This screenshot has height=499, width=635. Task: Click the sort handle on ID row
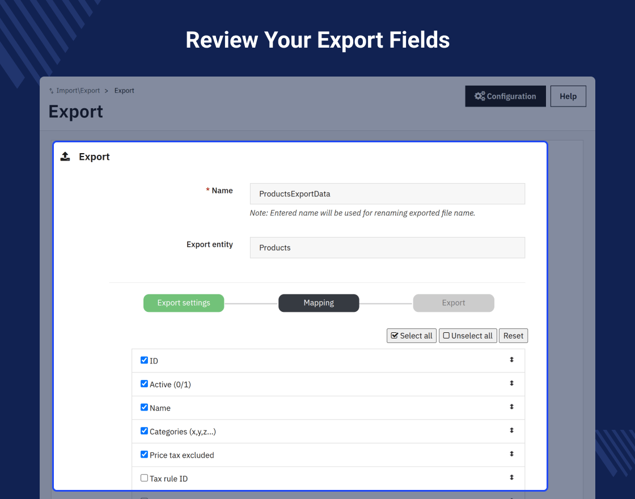[x=511, y=360]
